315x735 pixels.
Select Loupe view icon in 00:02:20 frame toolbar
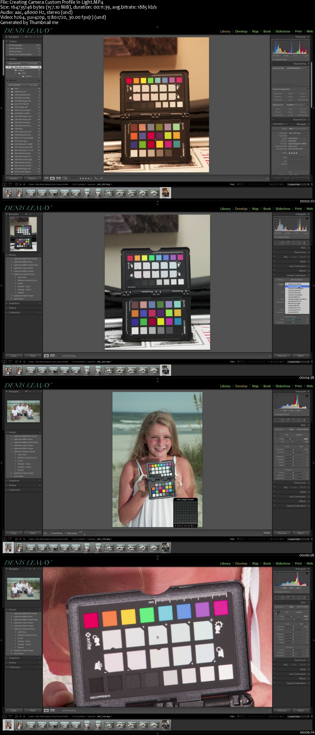[53, 178]
